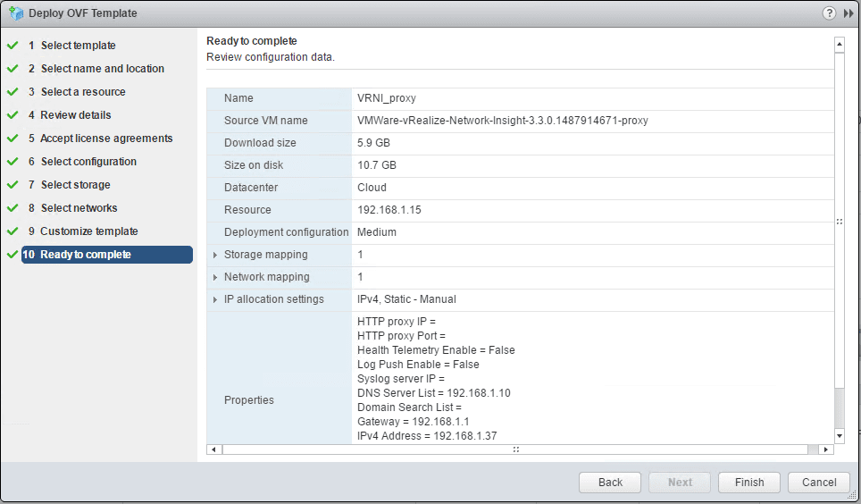Jump to step 6 Select configuration
This screenshot has height=504, width=861.
point(88,162)
